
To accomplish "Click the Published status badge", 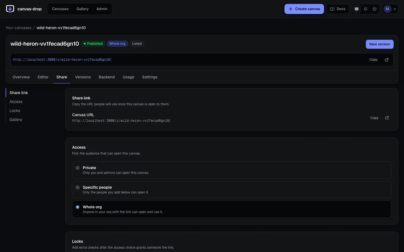I will 93,44.
